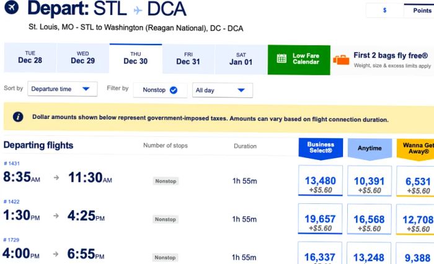Select the Fri Dec 31 date tab
This screenshot has width=434, height=264.
pyautogui.click(x=188, y=59)
